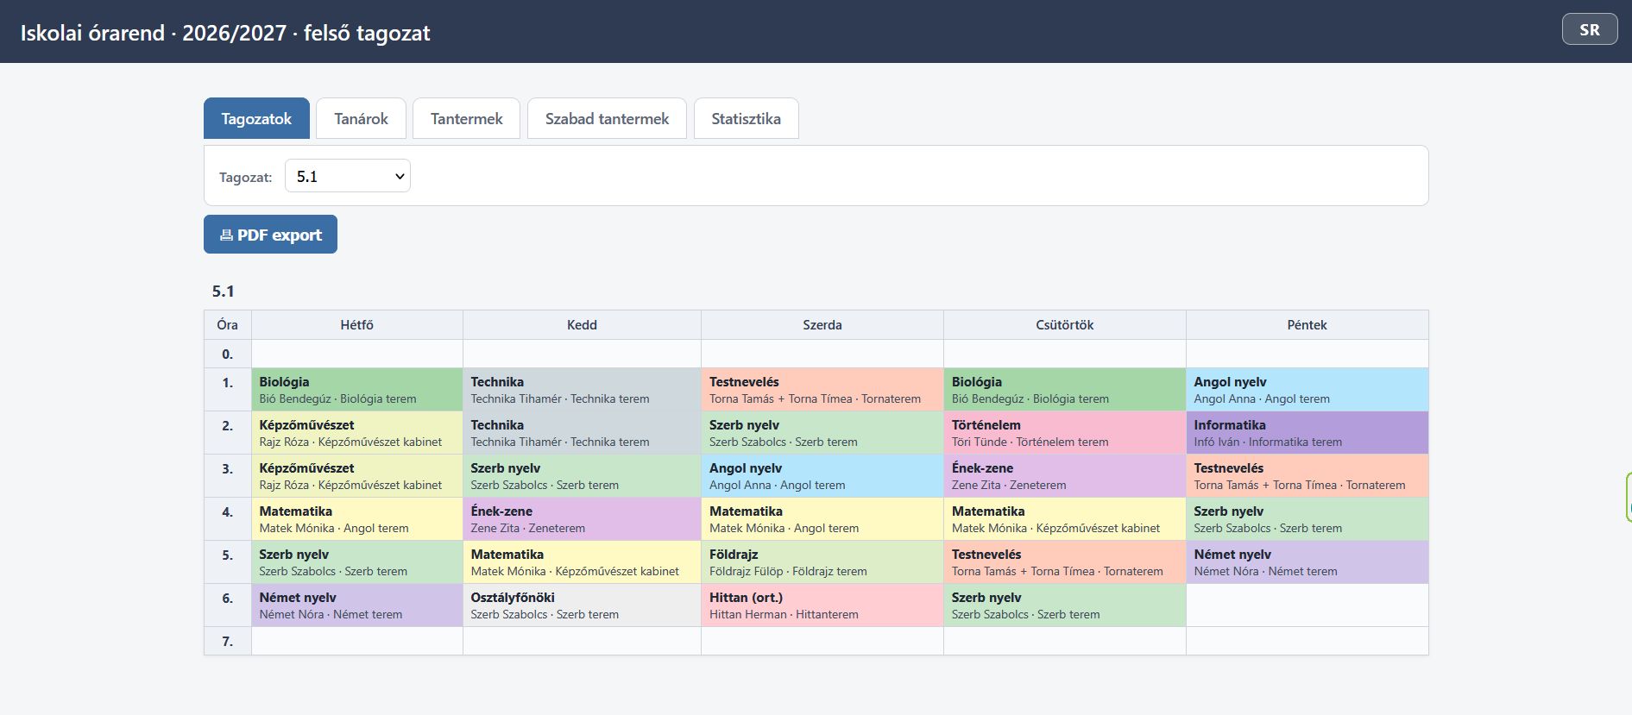
Task: Click the green edge handle on right side
Action: pos(1628,497)
